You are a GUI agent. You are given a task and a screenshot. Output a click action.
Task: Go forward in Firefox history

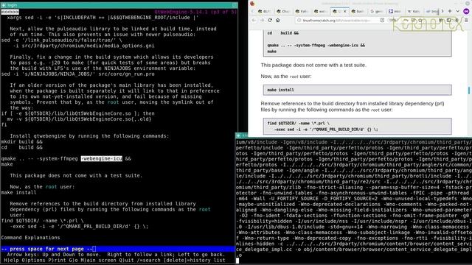pyautogui.click(x=262, y=20)
